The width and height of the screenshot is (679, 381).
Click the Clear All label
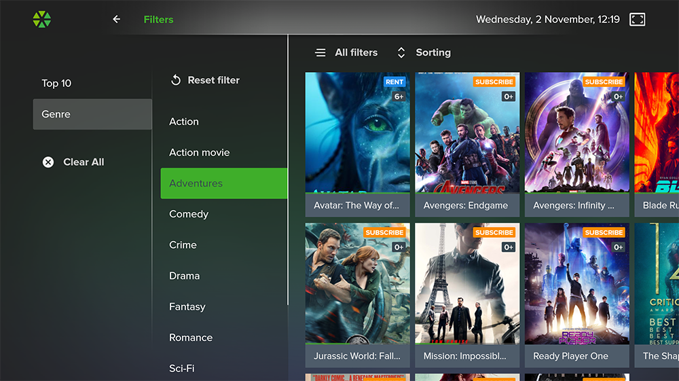[84, 162]
